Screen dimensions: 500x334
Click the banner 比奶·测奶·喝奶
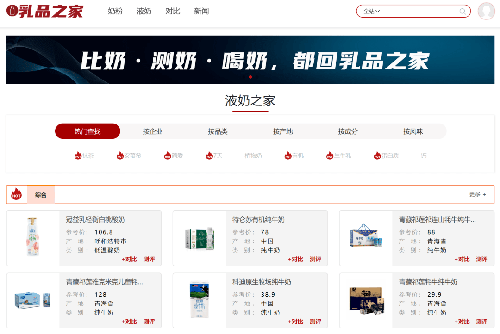[250, 60]
